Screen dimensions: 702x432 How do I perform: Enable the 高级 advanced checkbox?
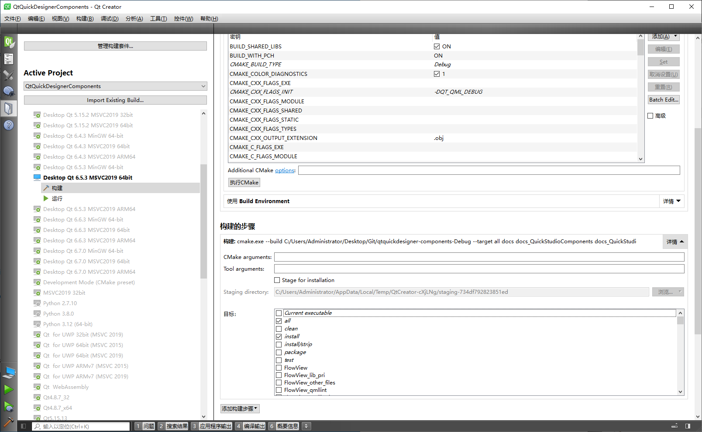(650, 116)
